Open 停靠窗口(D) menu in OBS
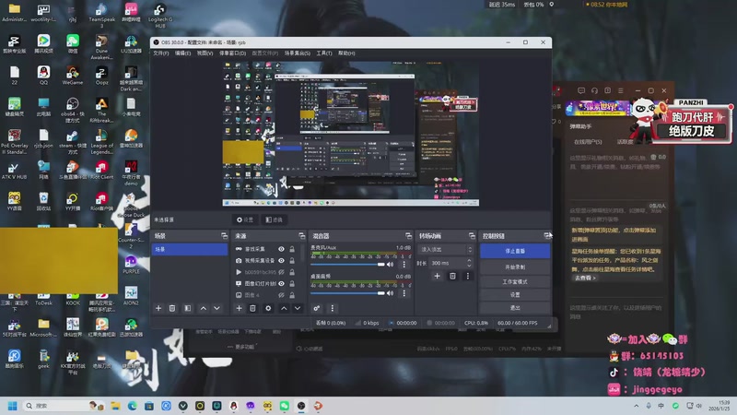 233,53
